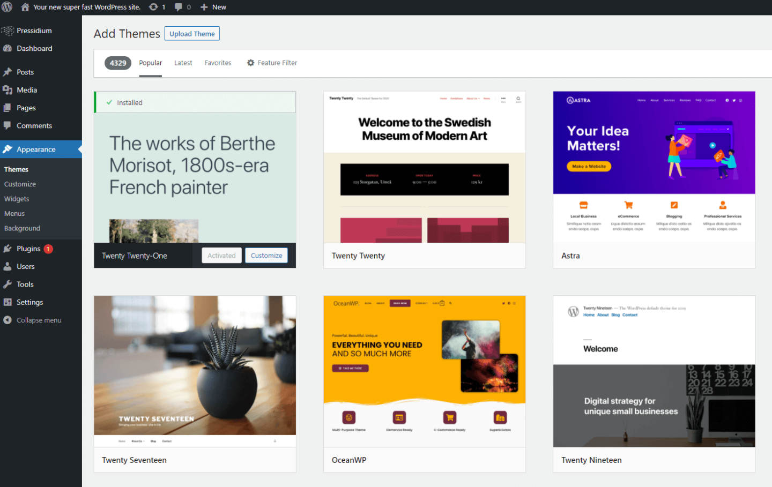Click the Users person icon
This screenshot has width=772, height=487.
8,266
